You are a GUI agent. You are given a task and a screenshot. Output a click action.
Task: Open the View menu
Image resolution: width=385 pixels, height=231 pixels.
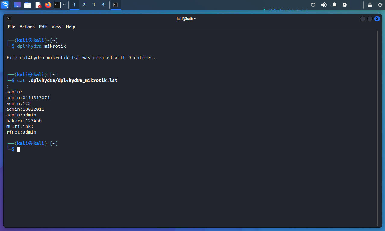(56, 27)
